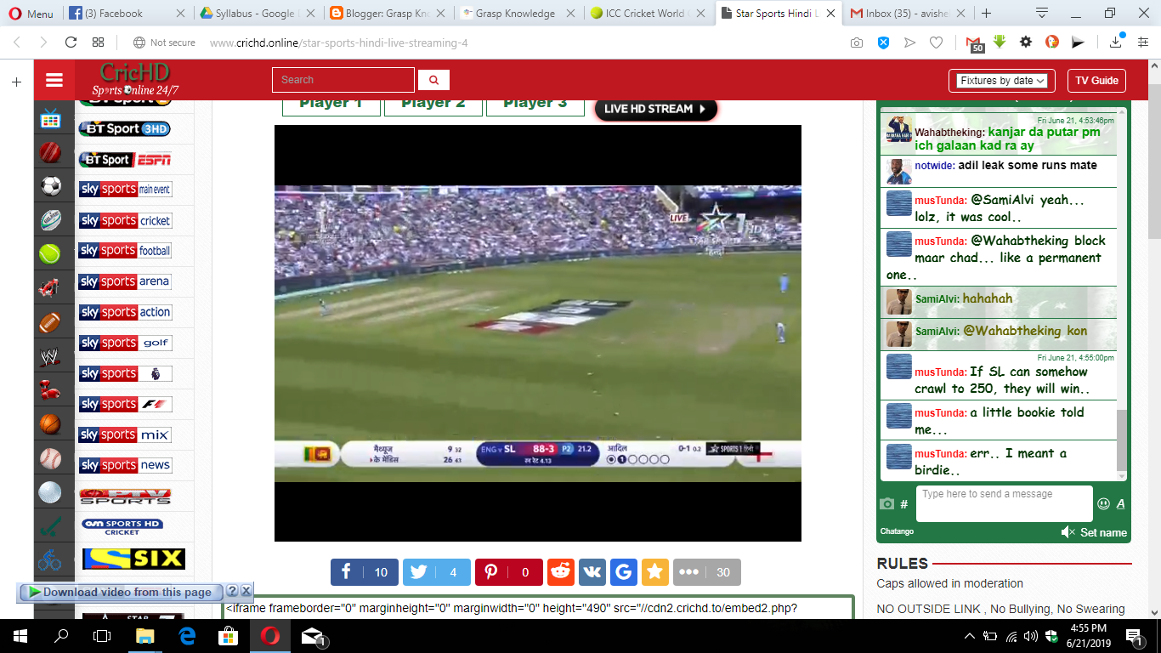
Task: Select the Sky Sports Cricket channel icon
Action: click(x=124, y=219)
